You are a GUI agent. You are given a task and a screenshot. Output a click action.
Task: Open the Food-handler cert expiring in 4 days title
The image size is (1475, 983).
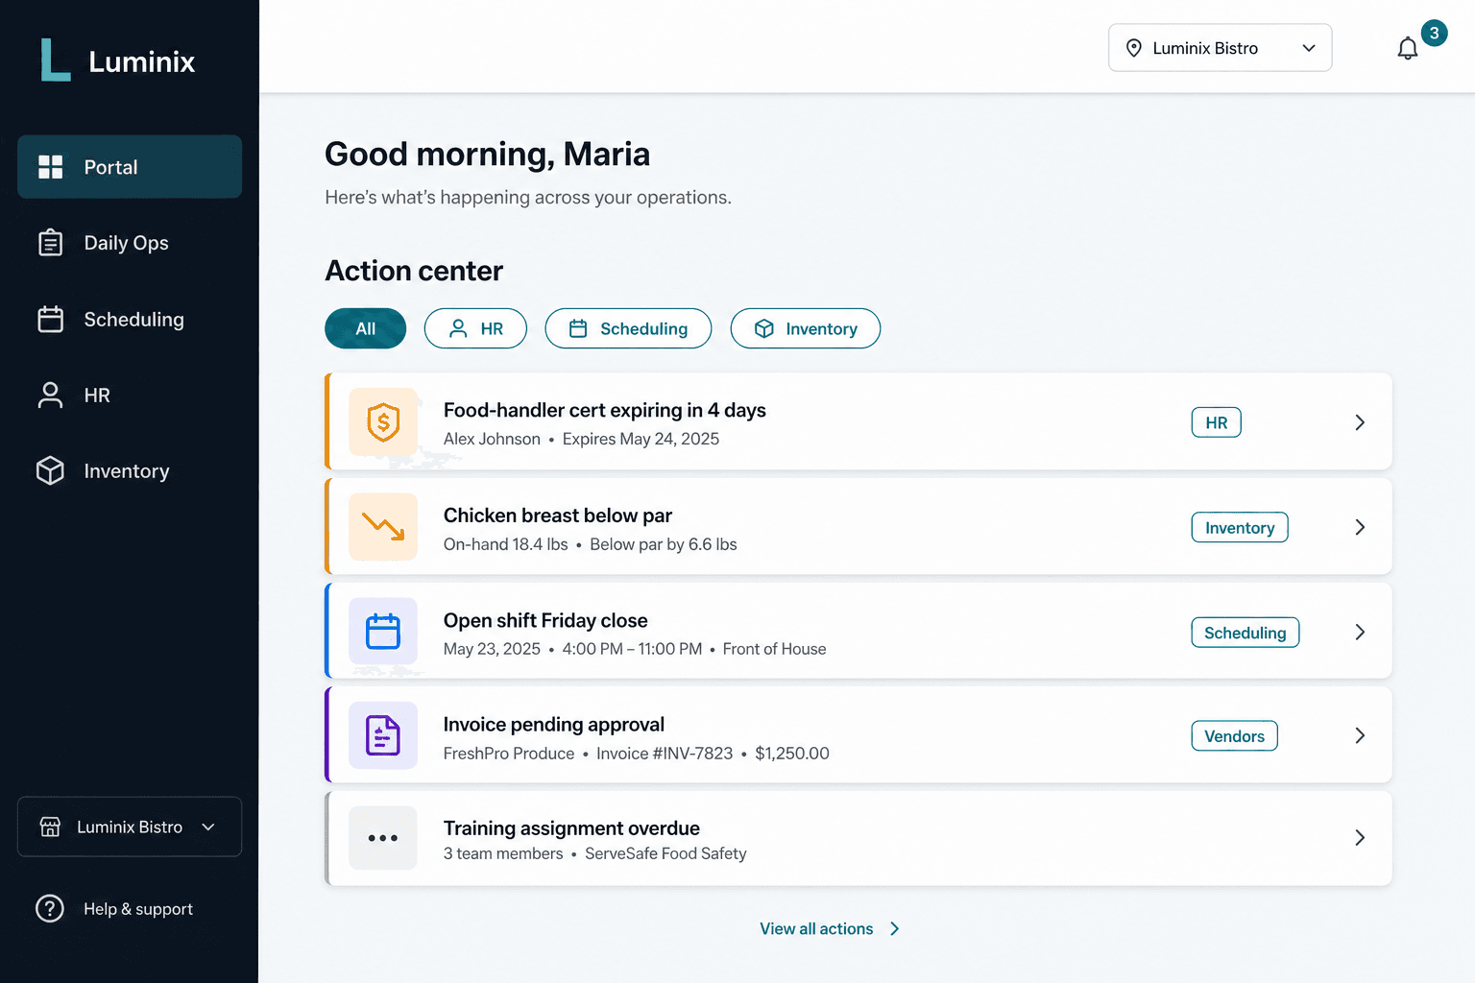click(605, 410)
